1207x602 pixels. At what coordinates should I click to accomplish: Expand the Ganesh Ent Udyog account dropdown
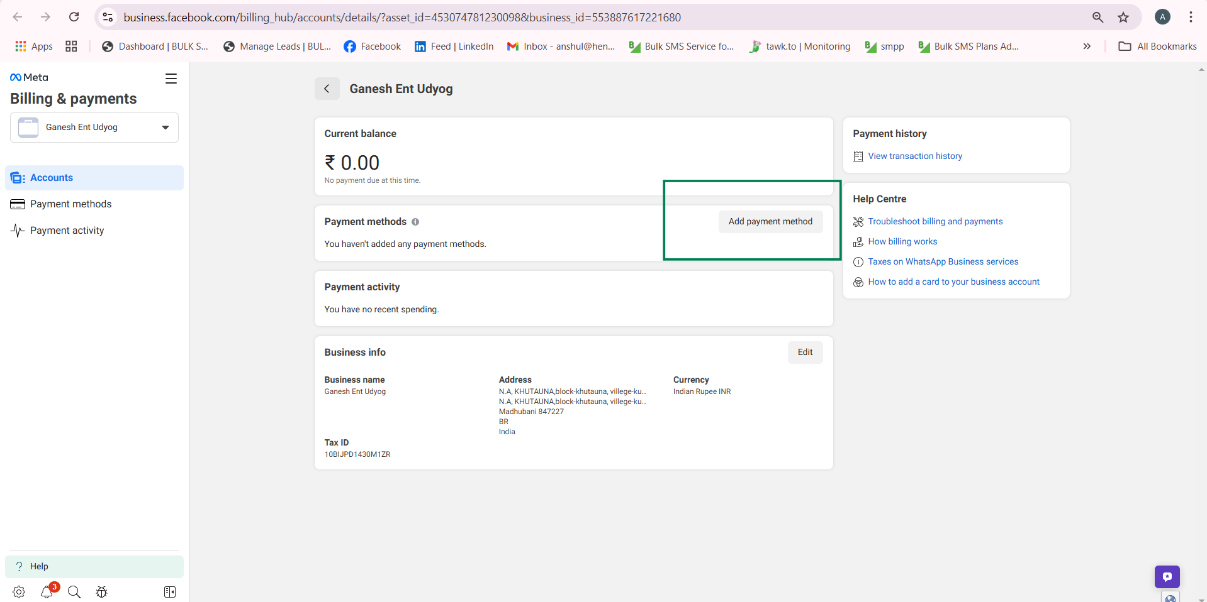pyautogui.click(x=94, y=128)
